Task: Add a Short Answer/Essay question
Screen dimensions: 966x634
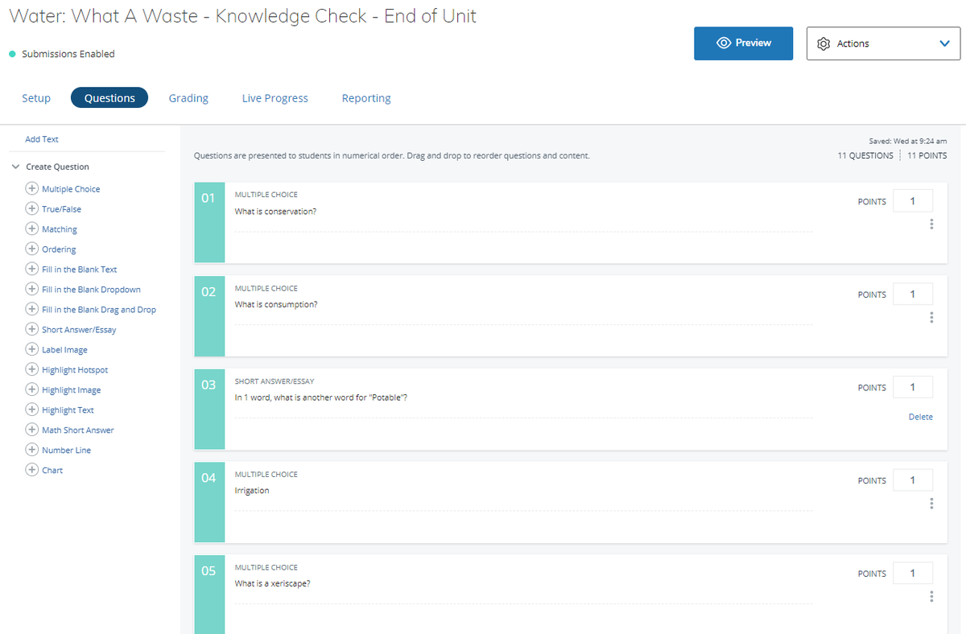Action: (79, 330)
